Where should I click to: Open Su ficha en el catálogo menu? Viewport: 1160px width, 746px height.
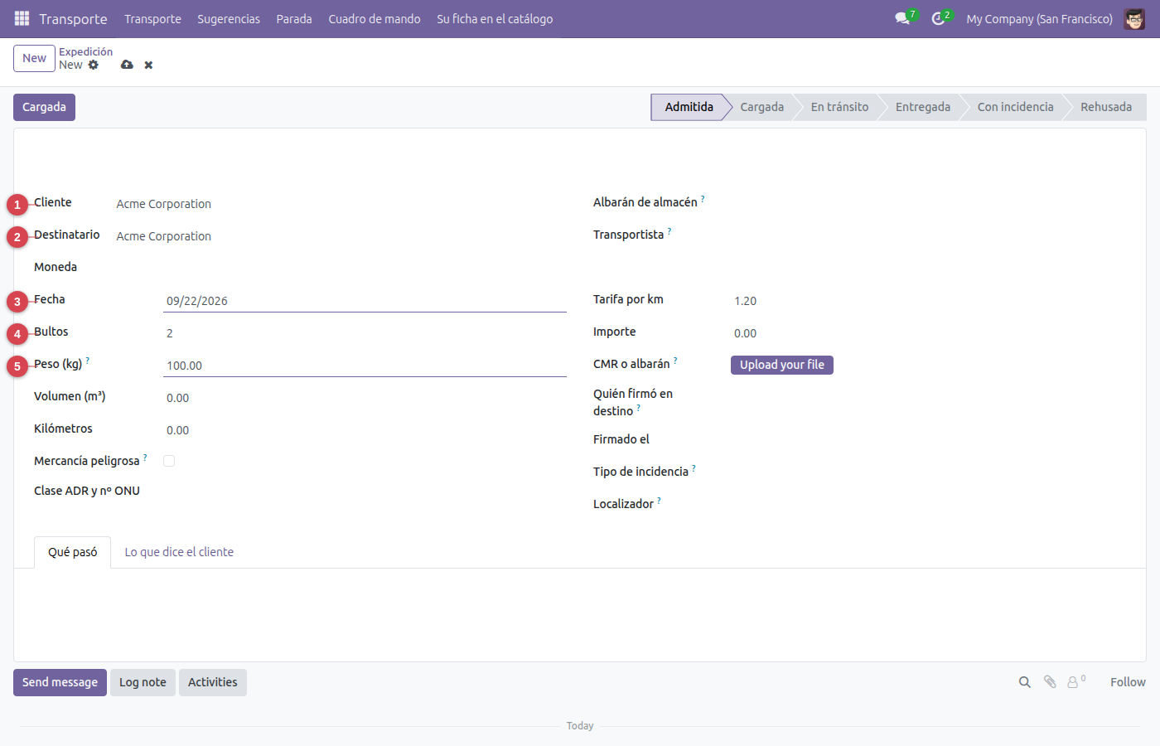click(495, 18)
